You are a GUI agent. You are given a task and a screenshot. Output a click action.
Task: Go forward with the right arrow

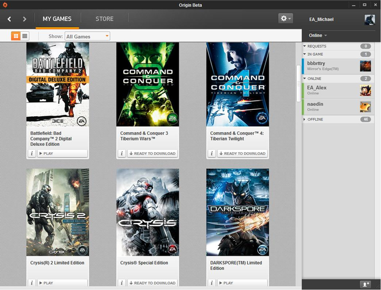[x=24, y=19]
